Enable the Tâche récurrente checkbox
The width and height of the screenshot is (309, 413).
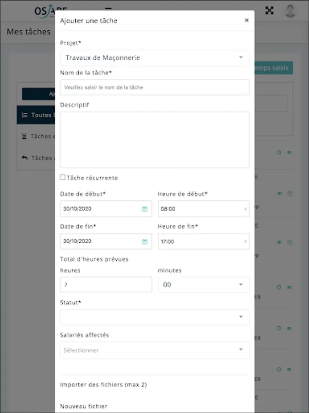point(63,178)
